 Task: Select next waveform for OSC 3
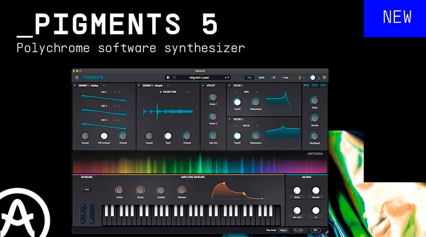(x=118, y=120)
